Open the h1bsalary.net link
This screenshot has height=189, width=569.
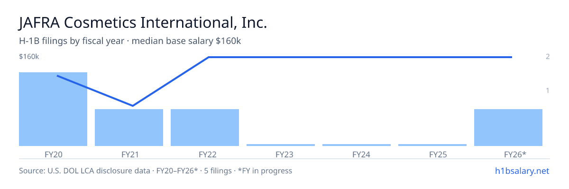click(522, 171)
